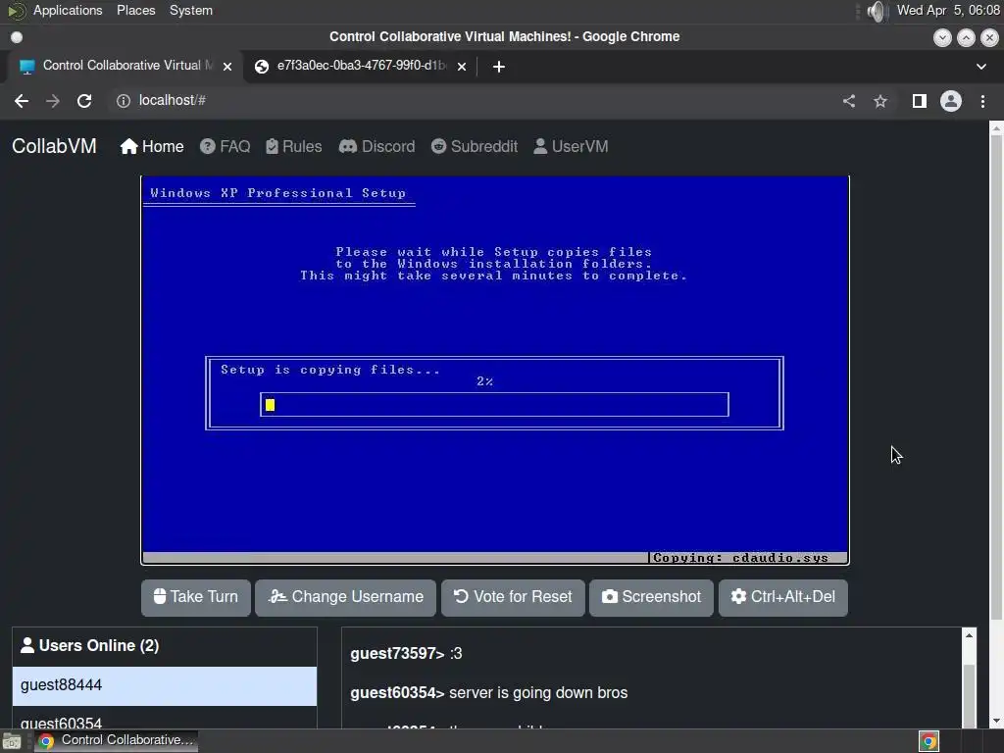Click the Users Online (2) header
This screenshot has height=753, width=1004.
(x=165, y=646)
